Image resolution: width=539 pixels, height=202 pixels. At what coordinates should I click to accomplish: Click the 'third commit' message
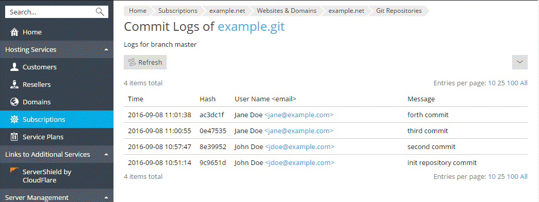[428, 131]
